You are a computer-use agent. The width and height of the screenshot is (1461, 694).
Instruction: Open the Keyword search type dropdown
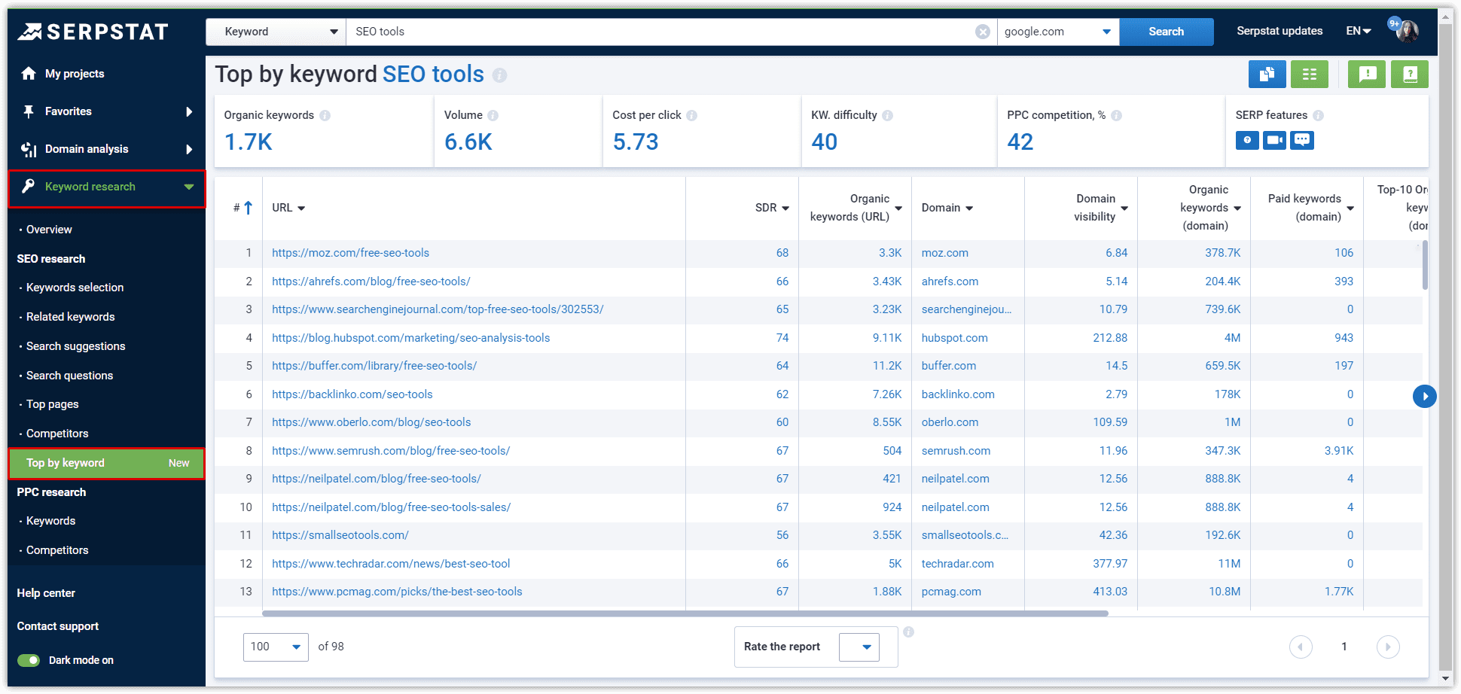pos(276,32)
